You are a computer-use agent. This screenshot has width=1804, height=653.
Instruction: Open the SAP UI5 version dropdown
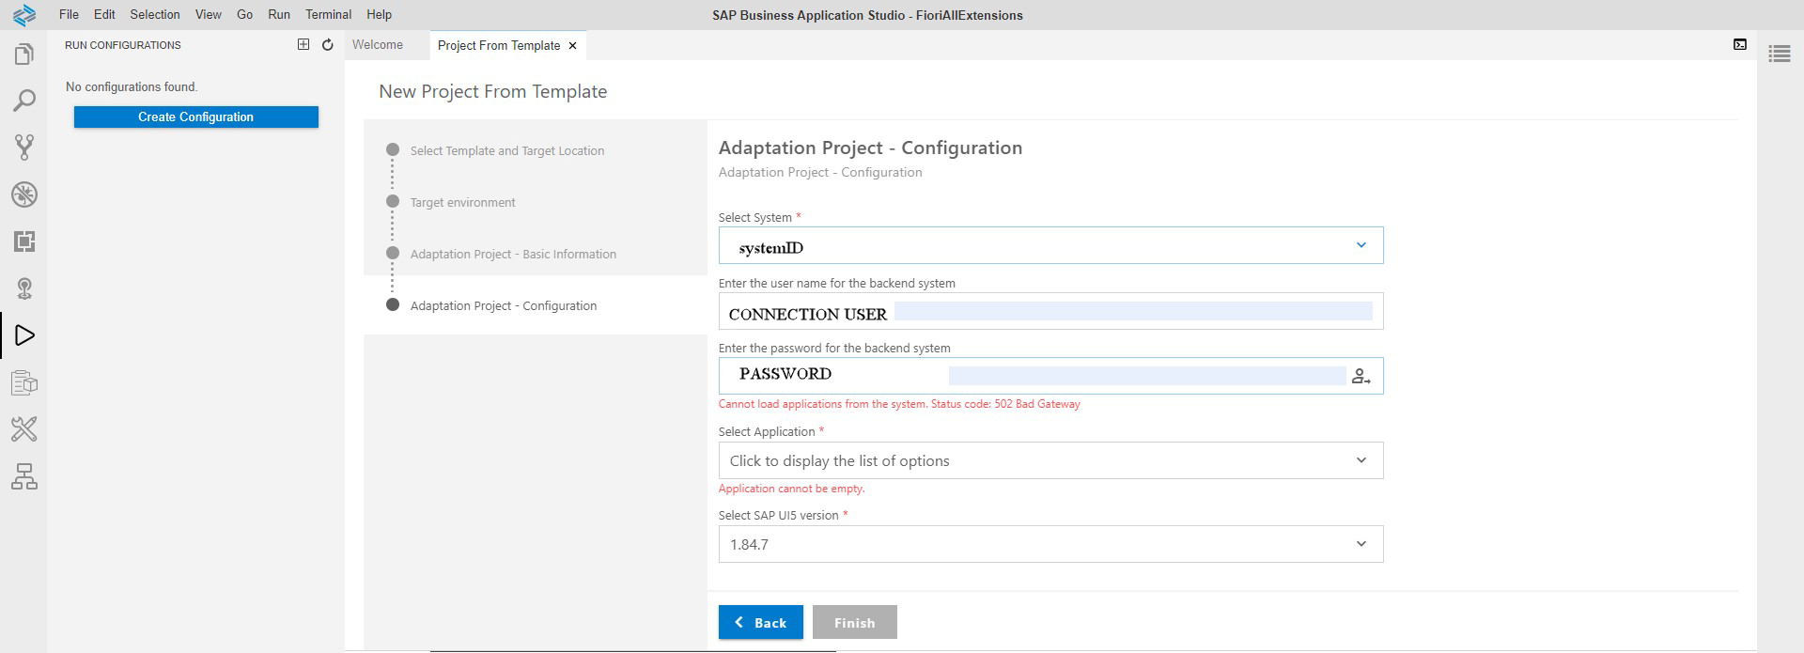(x=1050, y=544)
